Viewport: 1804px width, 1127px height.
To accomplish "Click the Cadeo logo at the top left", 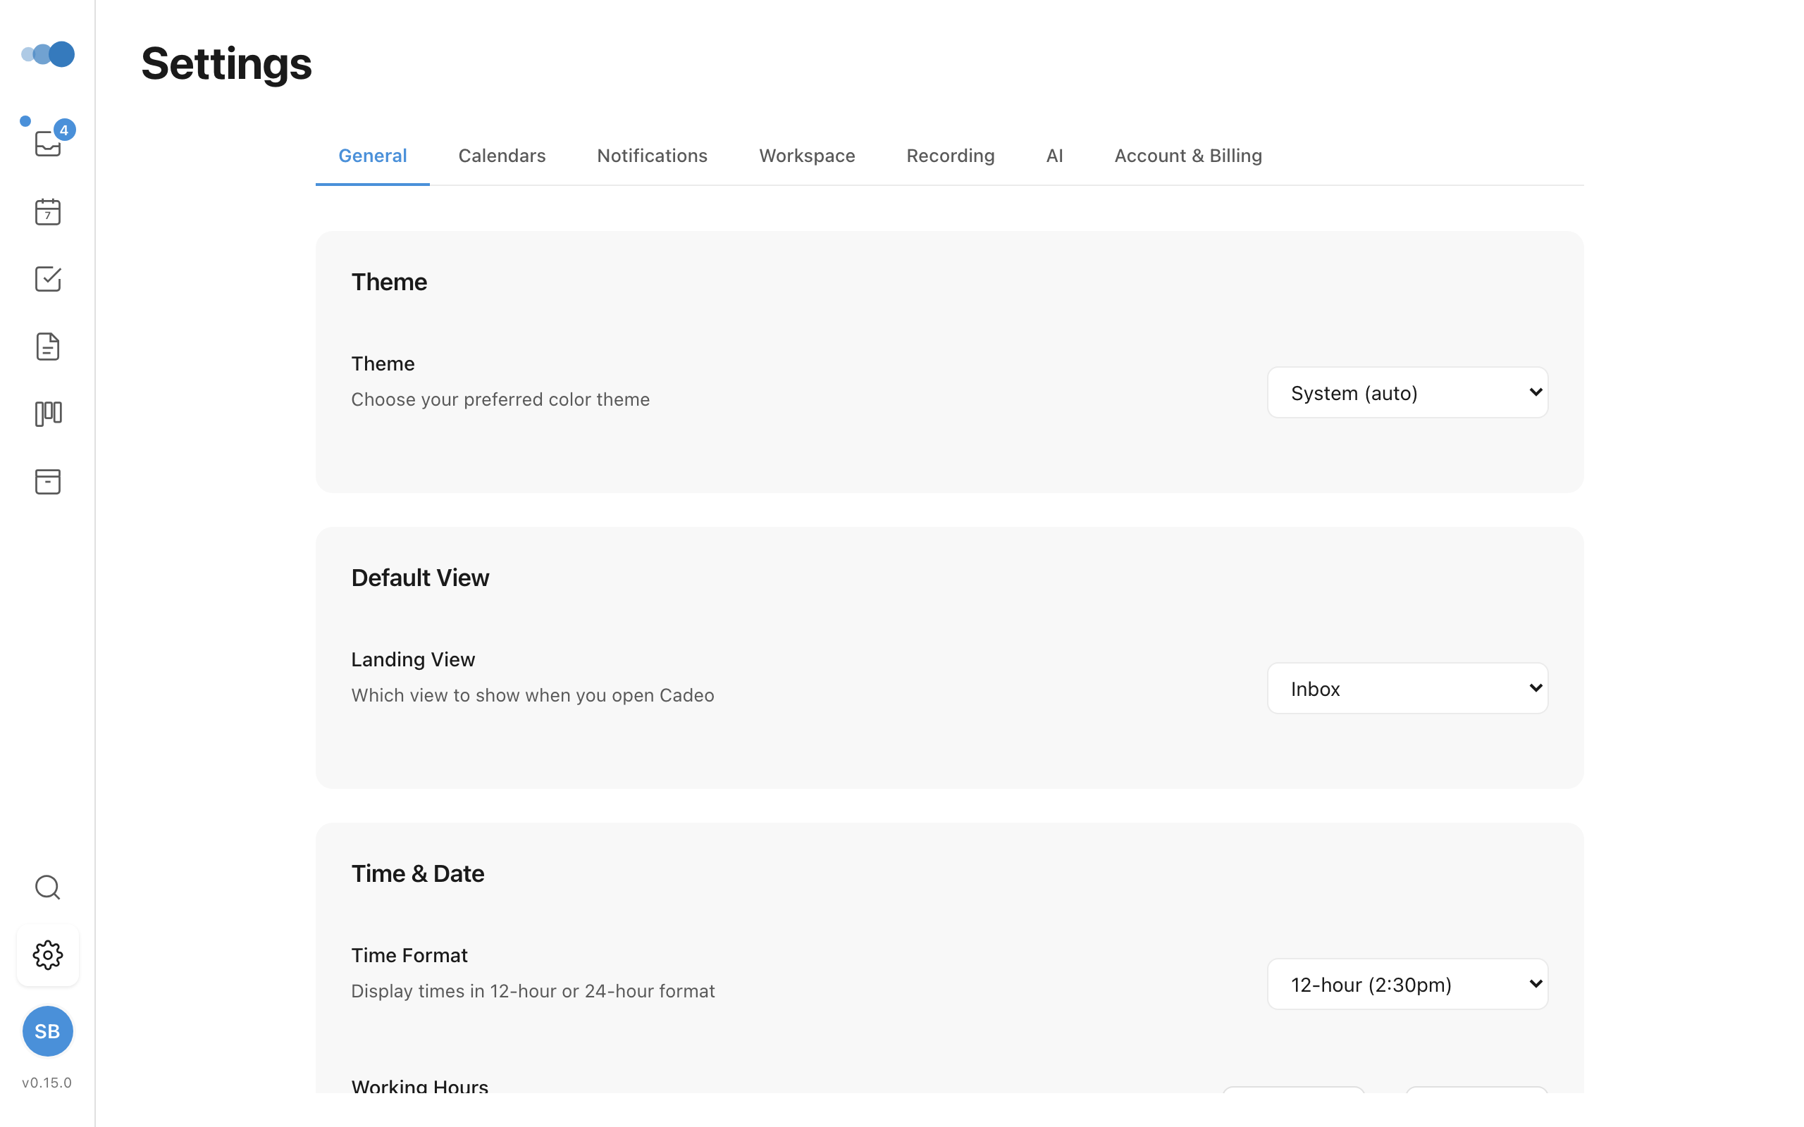I will point(48,54).
